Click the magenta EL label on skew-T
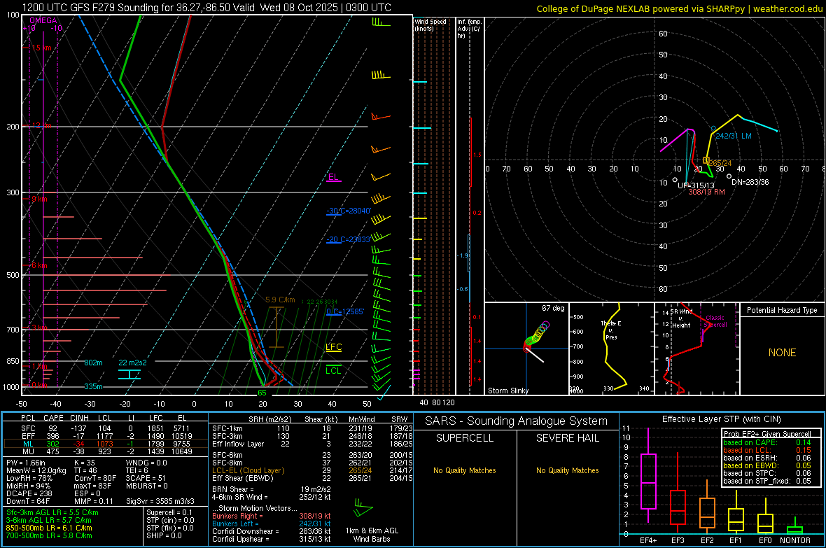Screen dimensions: 826x548 coord(333,177)
